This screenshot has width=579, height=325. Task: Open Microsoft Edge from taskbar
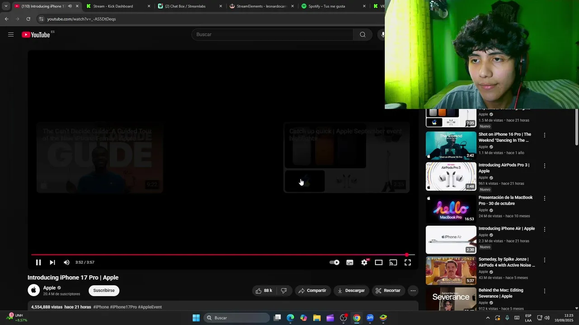tap(290, 318)
